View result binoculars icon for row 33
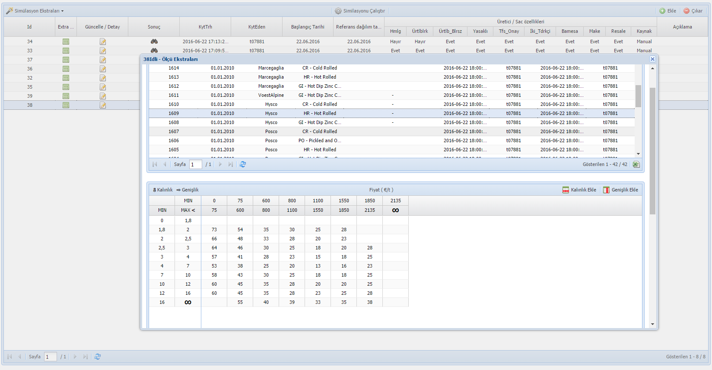Viewport: 712px width, 370px height. click(154, 51)
